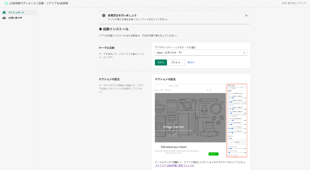The image size is (312, 170).
Task: Dismiss the 初期設定を行いましょう banner
Action: click(x=246, y=15)
